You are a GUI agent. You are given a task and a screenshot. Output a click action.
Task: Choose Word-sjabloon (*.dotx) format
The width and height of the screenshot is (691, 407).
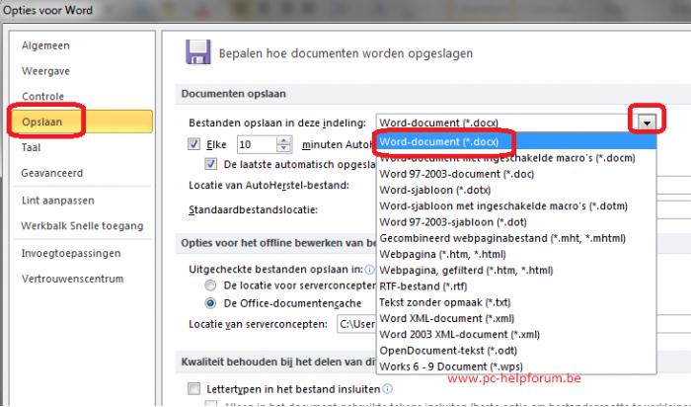[516, 190]
